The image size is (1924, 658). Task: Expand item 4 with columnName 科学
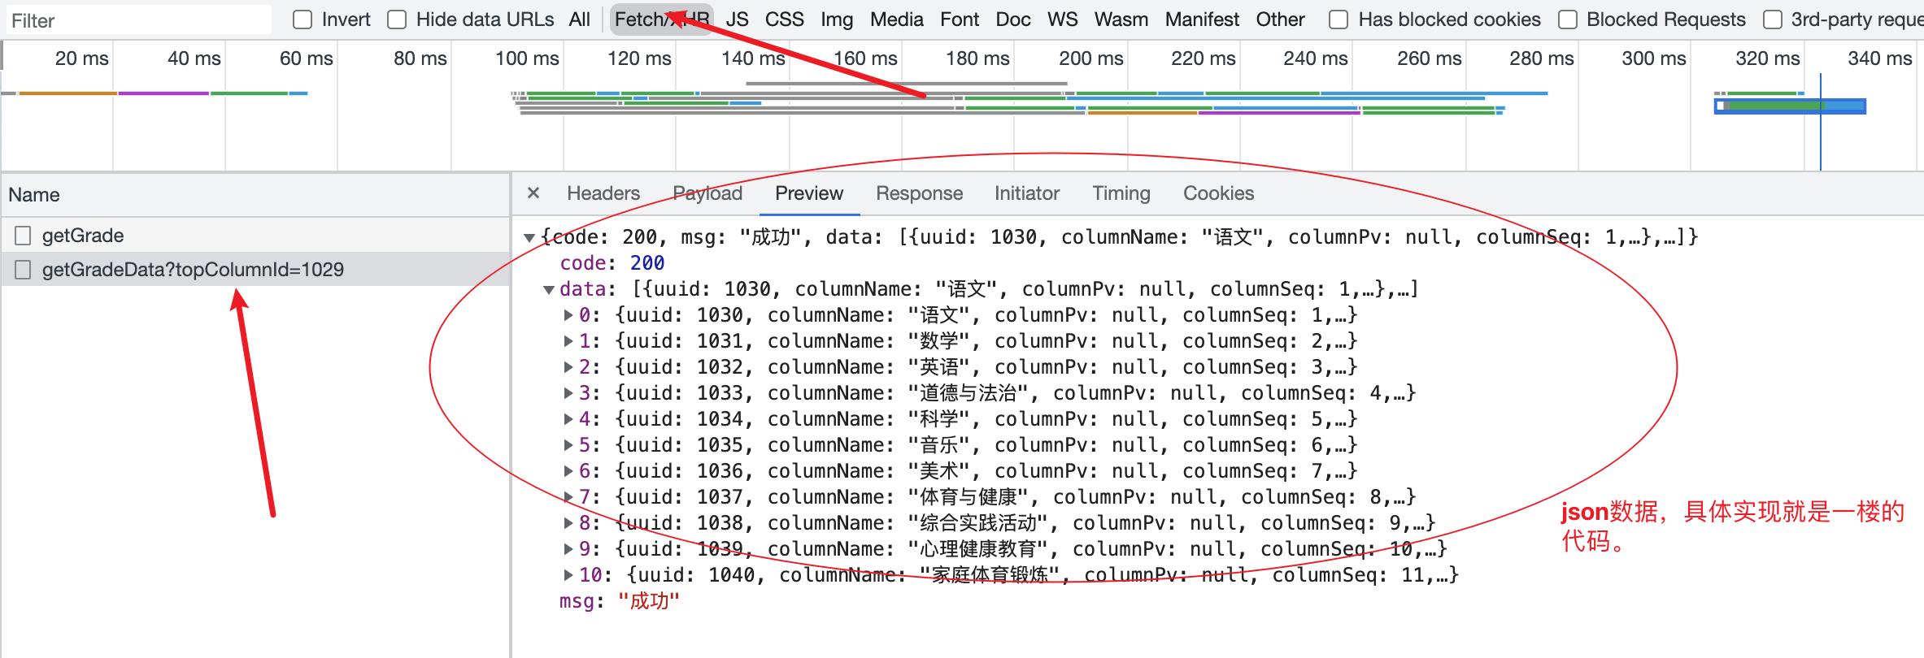[x=568, y=419]
